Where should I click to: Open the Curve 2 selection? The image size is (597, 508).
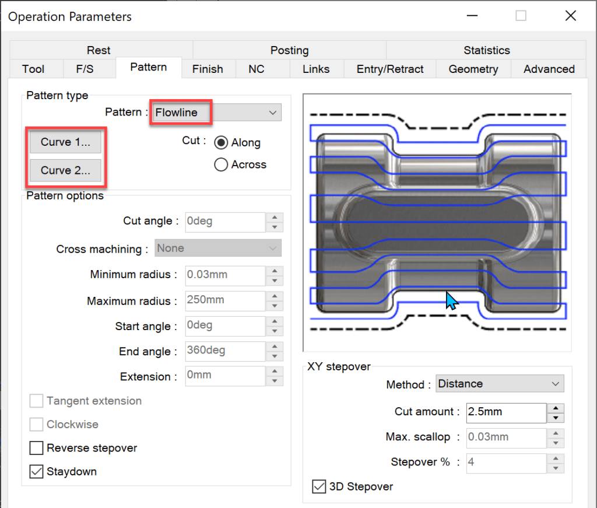[65, 170]
